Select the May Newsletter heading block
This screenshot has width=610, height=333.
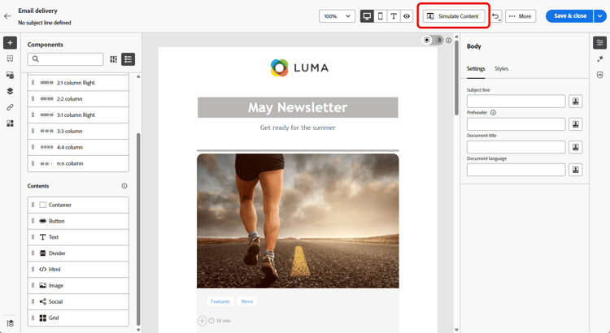pos(298,107)
